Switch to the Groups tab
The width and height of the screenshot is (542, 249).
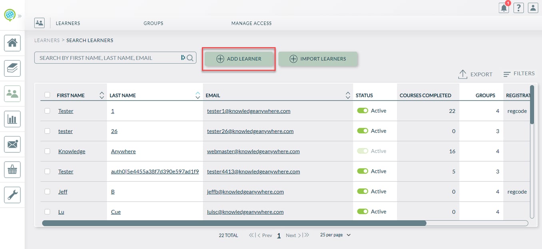[153, 23]
